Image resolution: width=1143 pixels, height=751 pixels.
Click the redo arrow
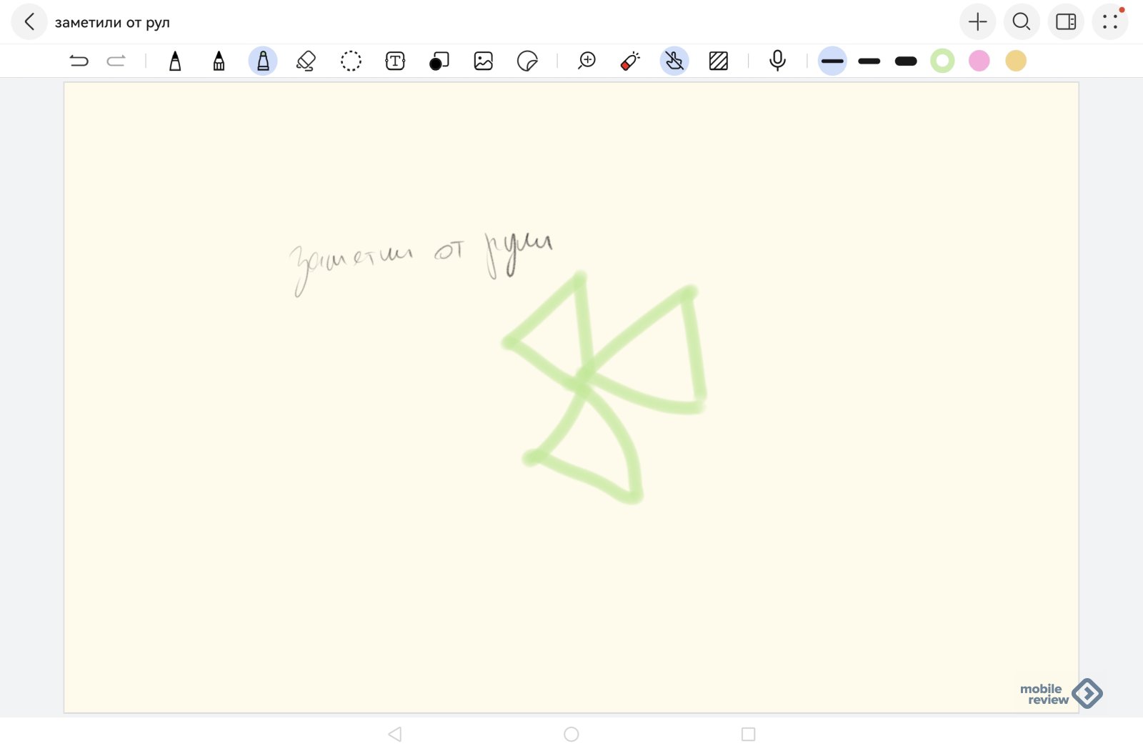[x=116, y=61]
